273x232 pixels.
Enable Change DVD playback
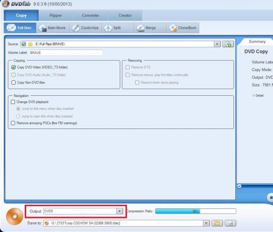click(x=13, y=102)
